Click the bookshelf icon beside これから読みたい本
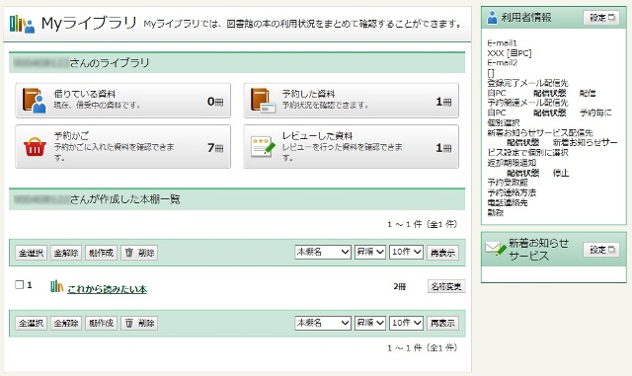The image size is (632, 376). 57,286
